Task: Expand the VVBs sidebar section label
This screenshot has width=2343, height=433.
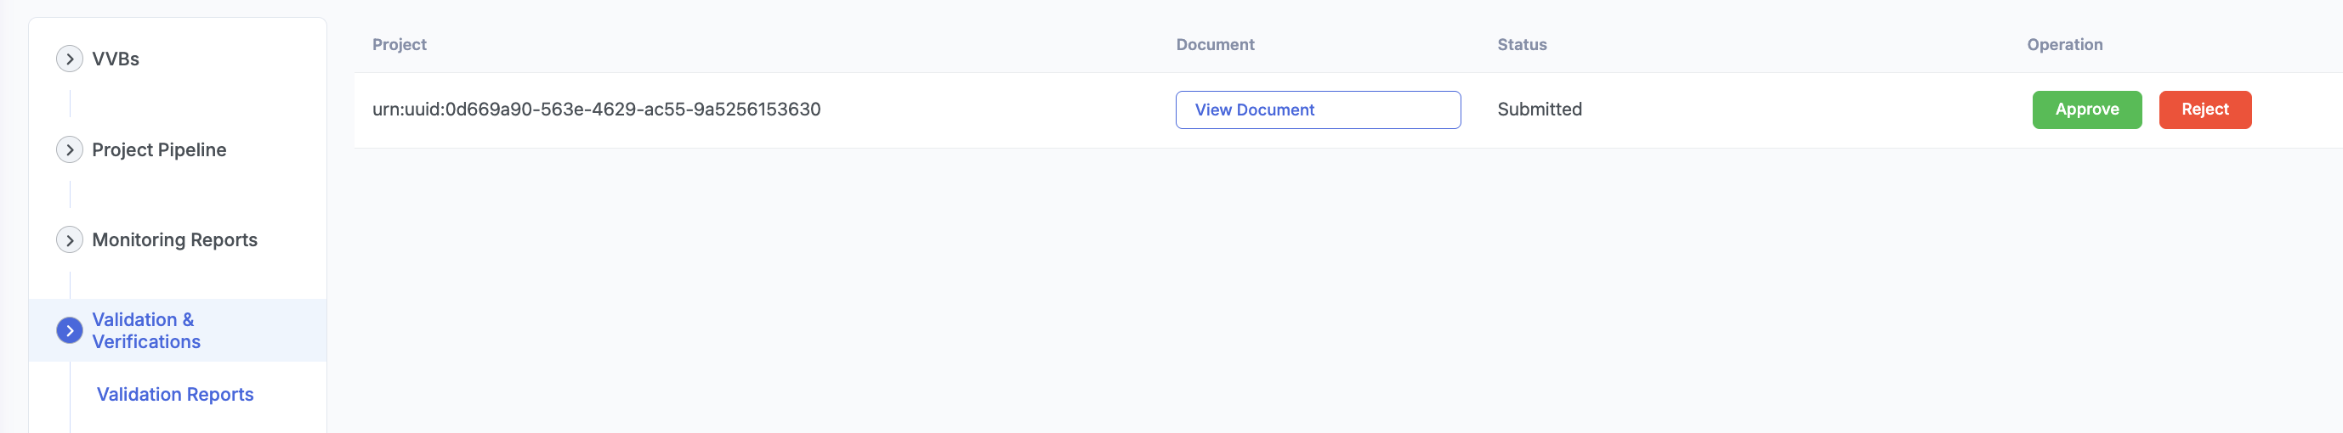Action: (116, 59)
